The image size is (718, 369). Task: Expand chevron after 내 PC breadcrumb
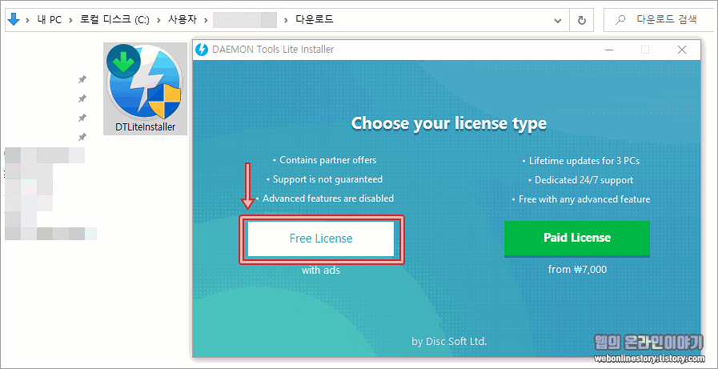tap(70, 20)
